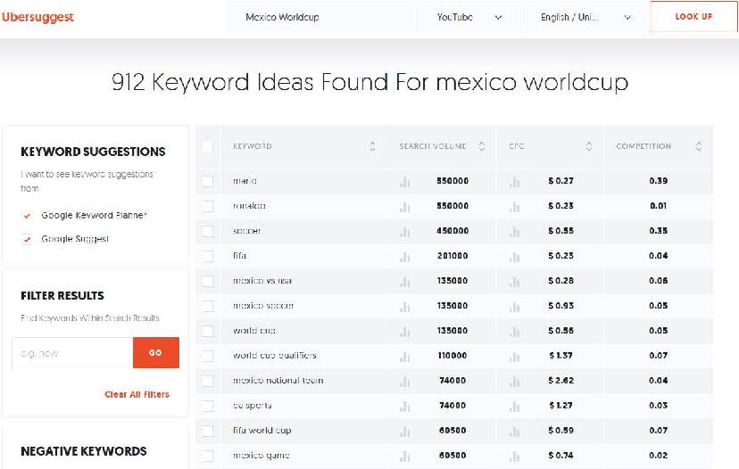Sort by CPC column arrows
The width and height of the screenshot is (739, 469).
pos(589,146)
